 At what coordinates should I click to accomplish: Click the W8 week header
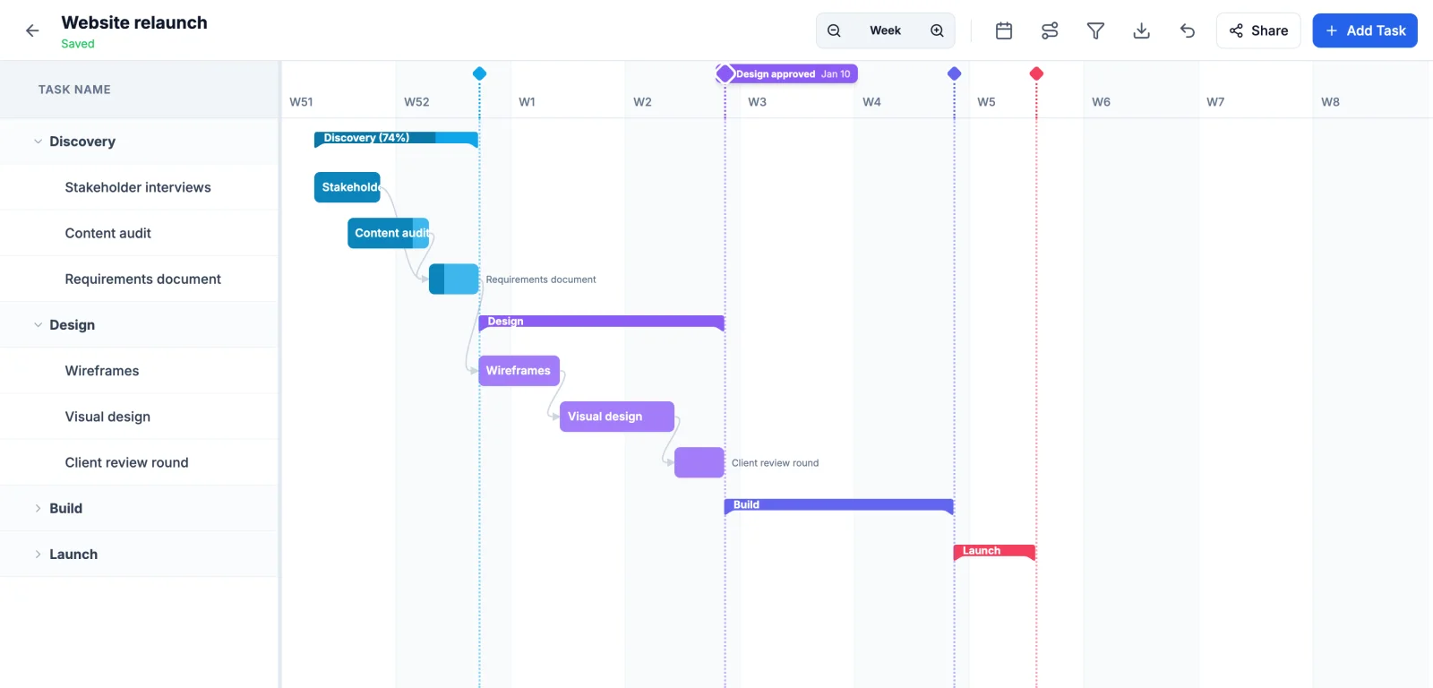point(1331,102)
